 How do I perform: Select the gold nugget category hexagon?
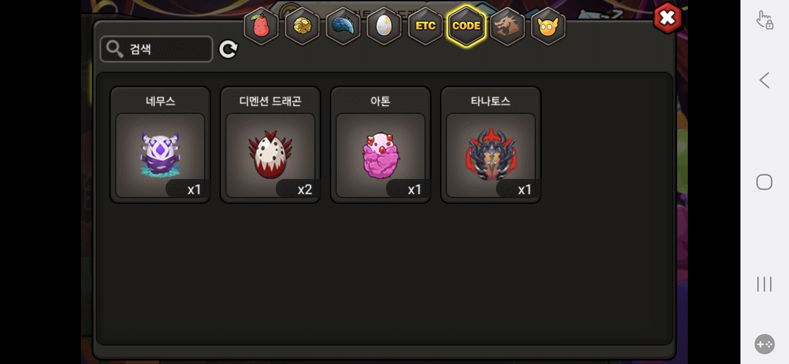[302, 26]
